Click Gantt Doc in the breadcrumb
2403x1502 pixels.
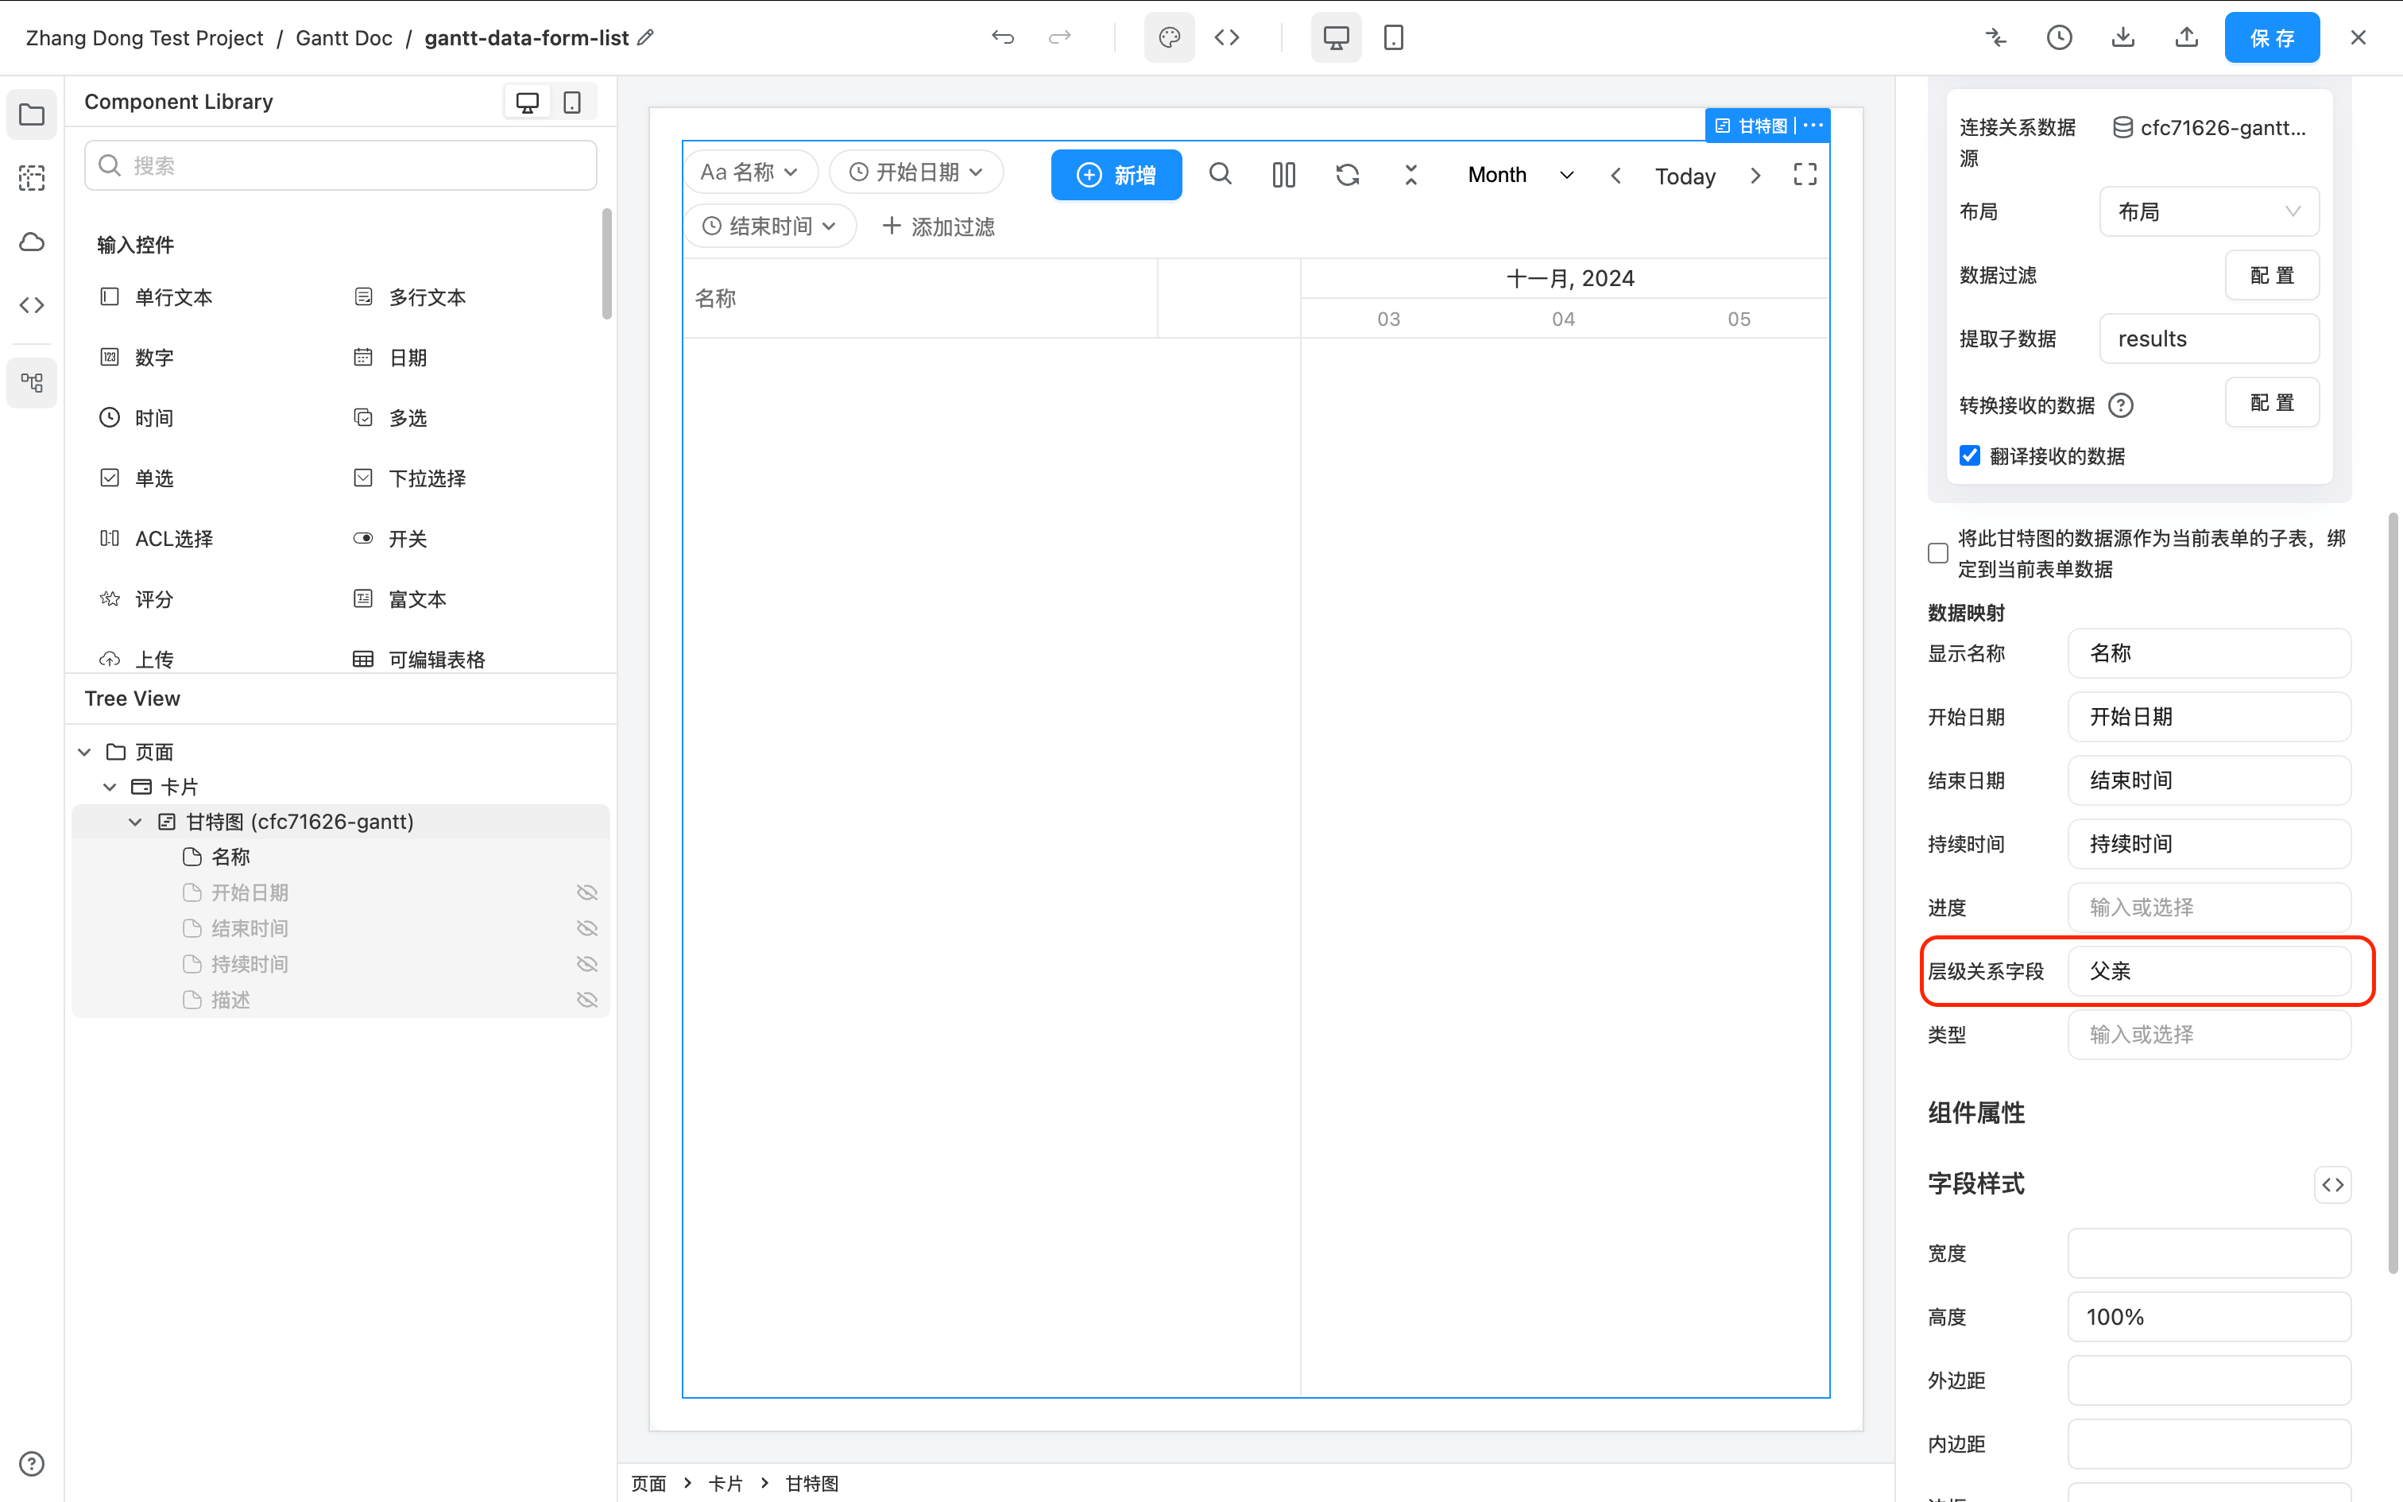pyautogui.click(x=343, y=38)
